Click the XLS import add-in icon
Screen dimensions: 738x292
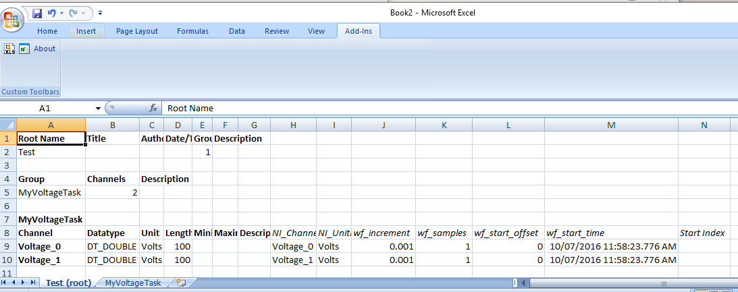click(9, 49)
